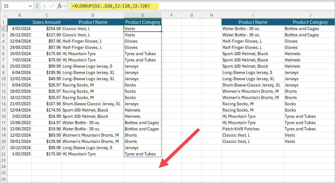The height and width of the screenshot is (183, 335).
Task: Select Long-Sleeve Logo Jersey, S in row 21
Action: (93, 148)
